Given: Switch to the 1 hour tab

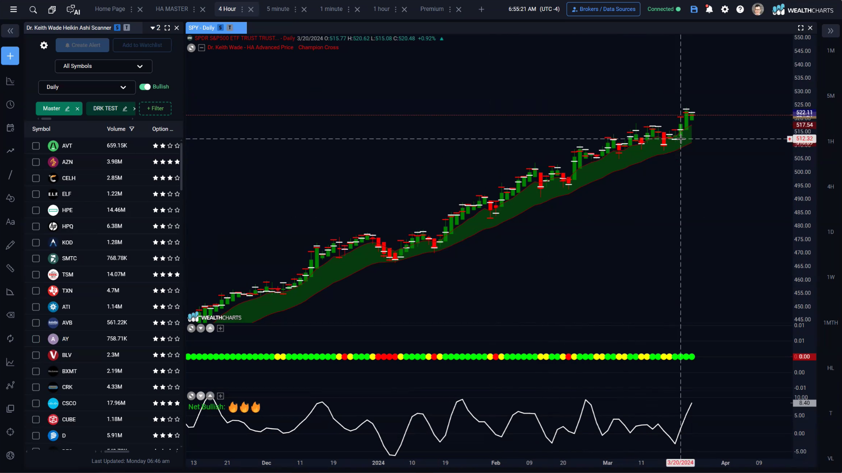Looking at the screenshot, I should click(x=382, y=9).
